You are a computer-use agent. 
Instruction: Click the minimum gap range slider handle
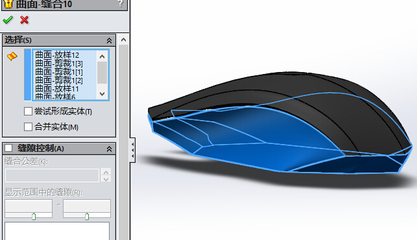click(34, 216)
